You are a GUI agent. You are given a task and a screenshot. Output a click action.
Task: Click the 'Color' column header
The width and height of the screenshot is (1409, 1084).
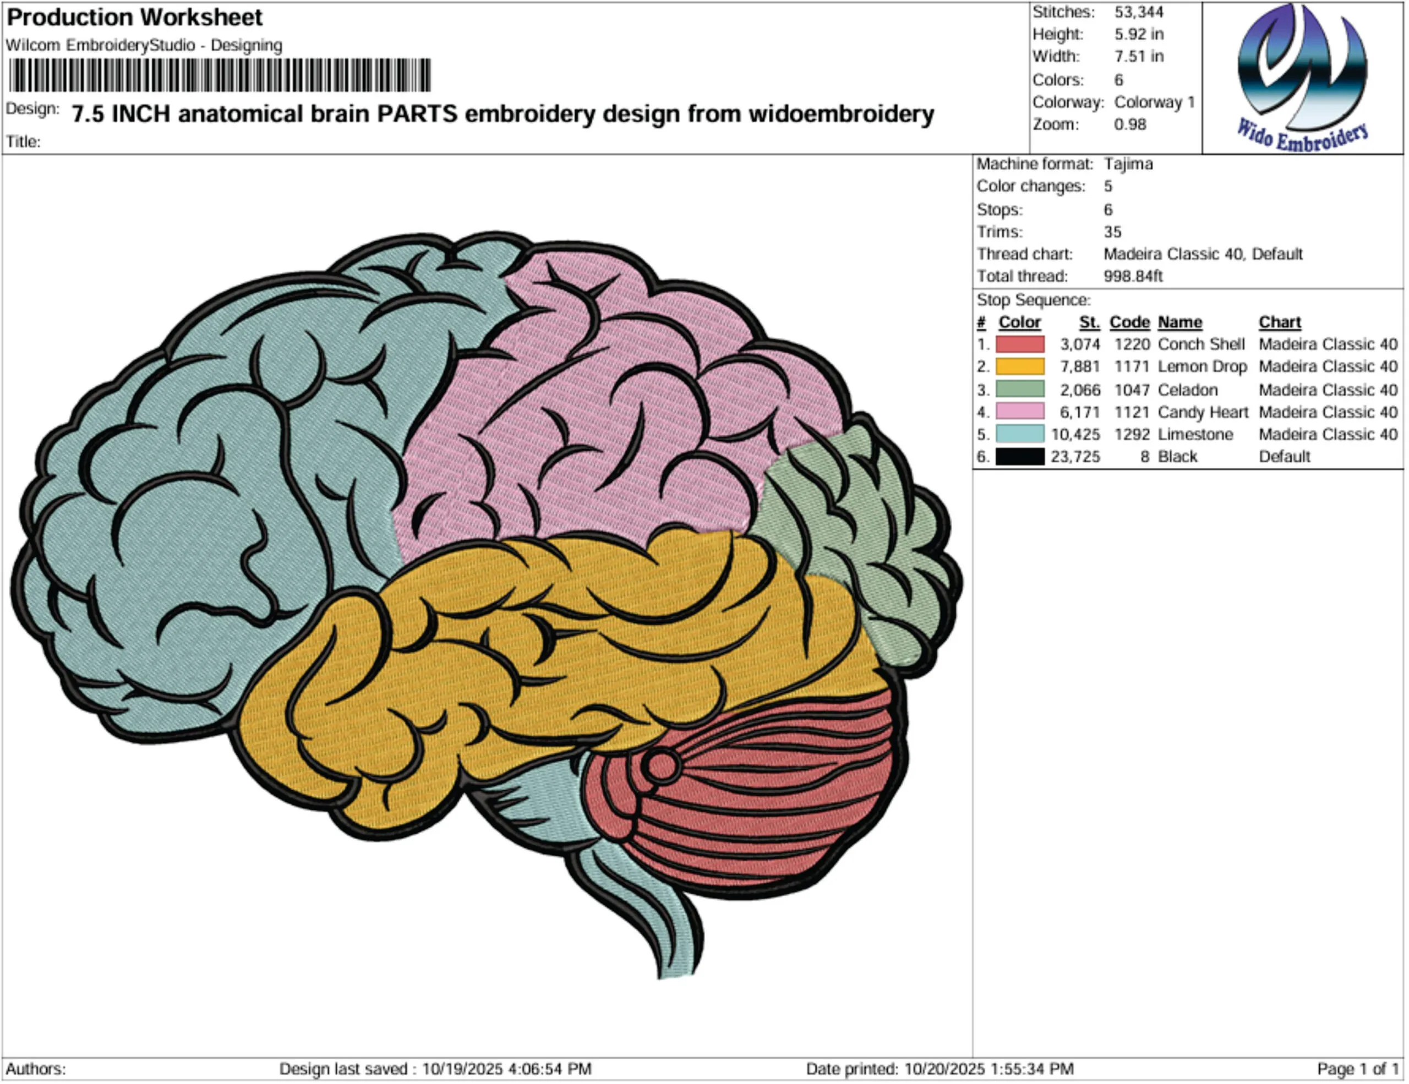point(1019,322)
